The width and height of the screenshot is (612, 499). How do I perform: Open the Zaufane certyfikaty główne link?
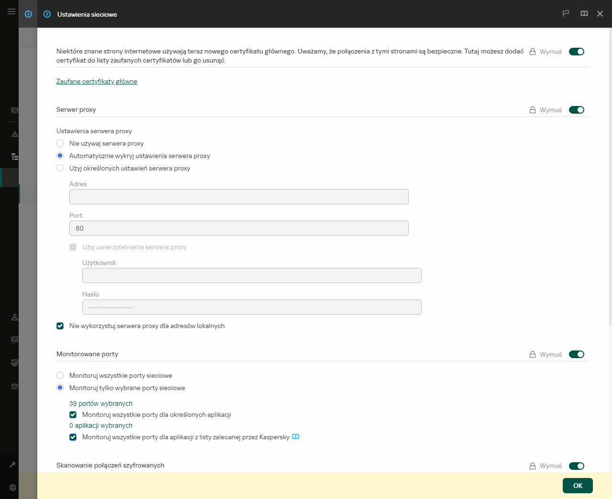point(97,81)
